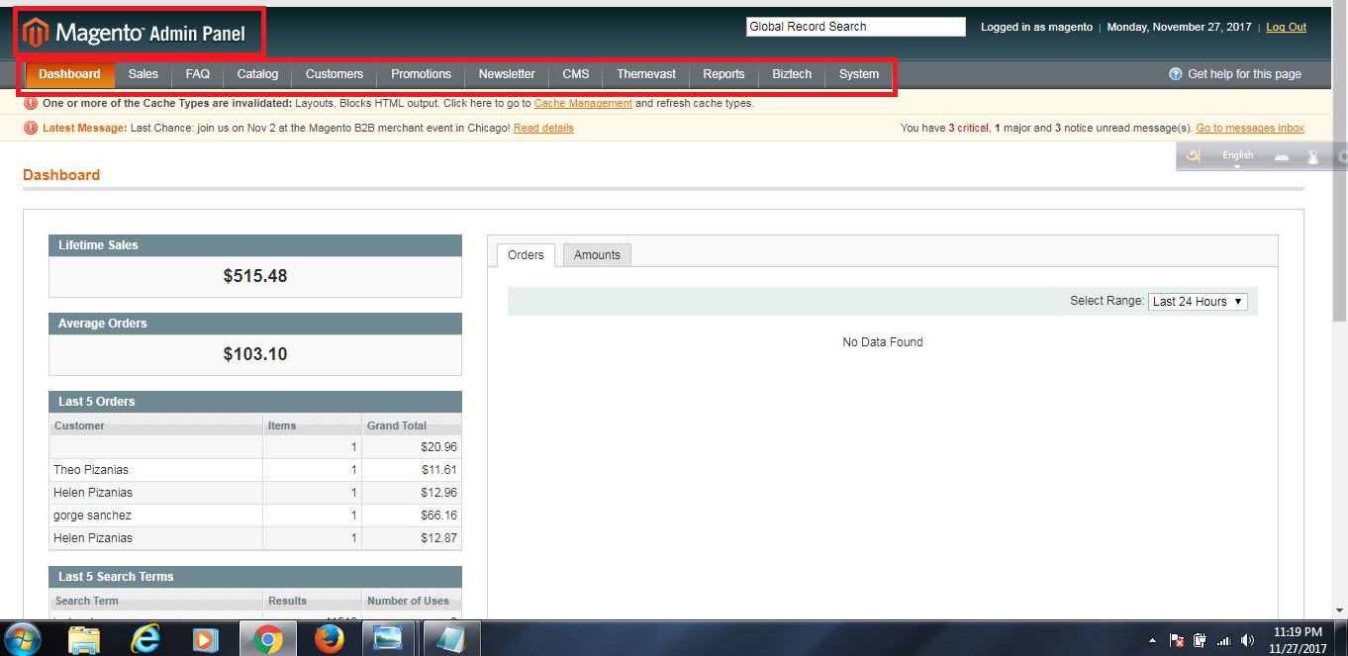Screen dimensions: 1348x656
Task: Open the Biztech menu
Action: pyautogui.click(x=792, y=74)
